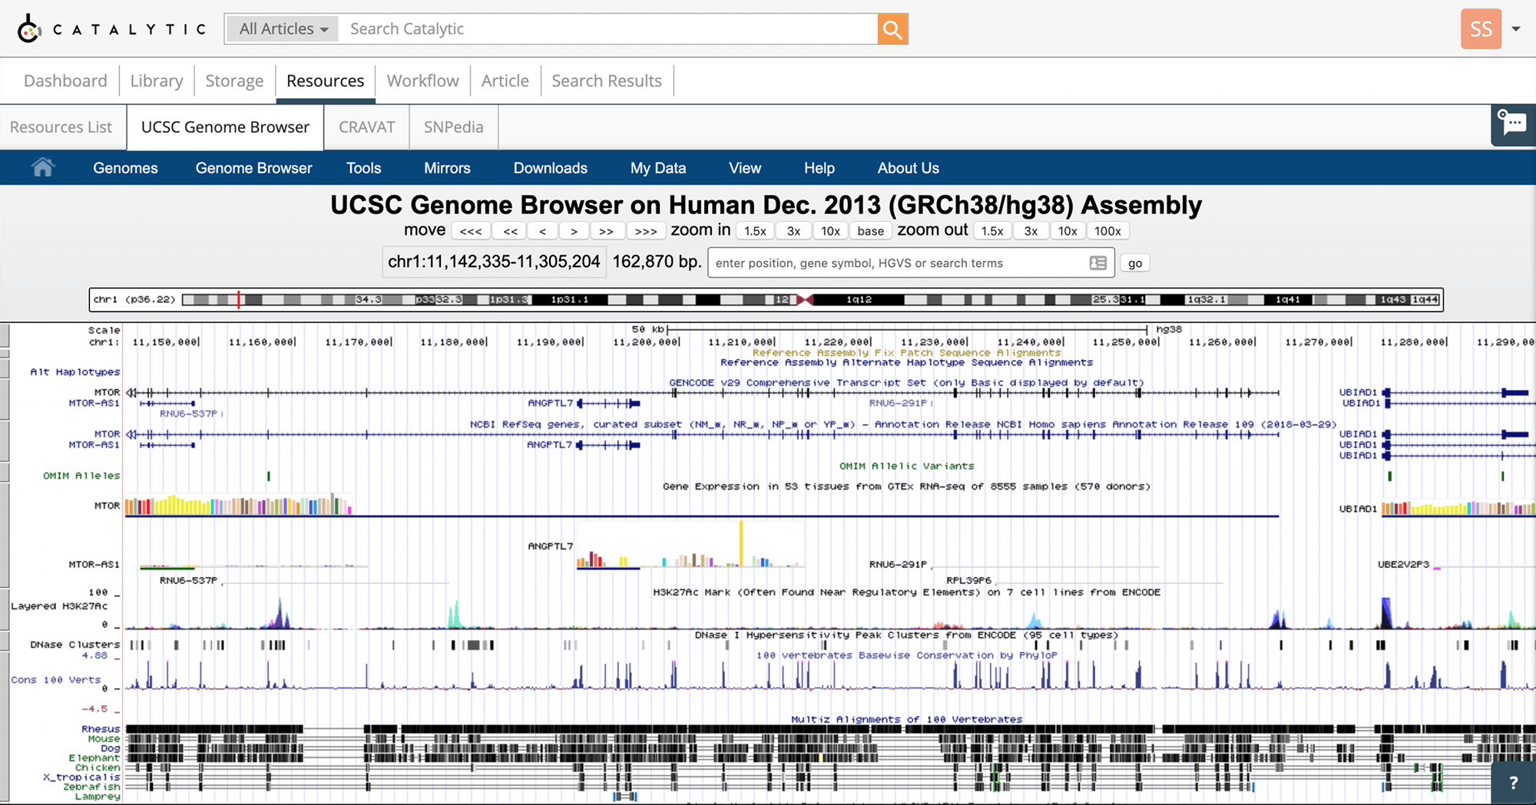Zoom out 3x
This screenshot has height=805, width=1536.
[1031, 231]
